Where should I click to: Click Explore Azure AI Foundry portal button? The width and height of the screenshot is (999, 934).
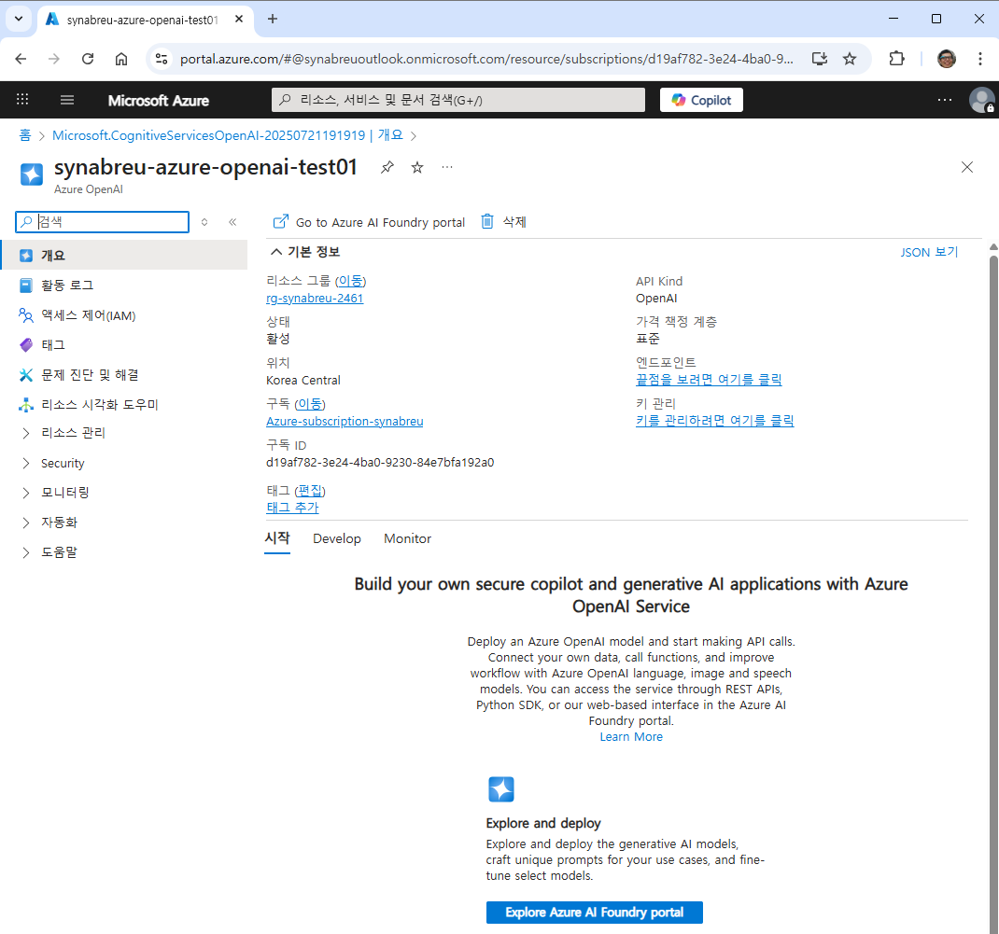pos(595,913)
